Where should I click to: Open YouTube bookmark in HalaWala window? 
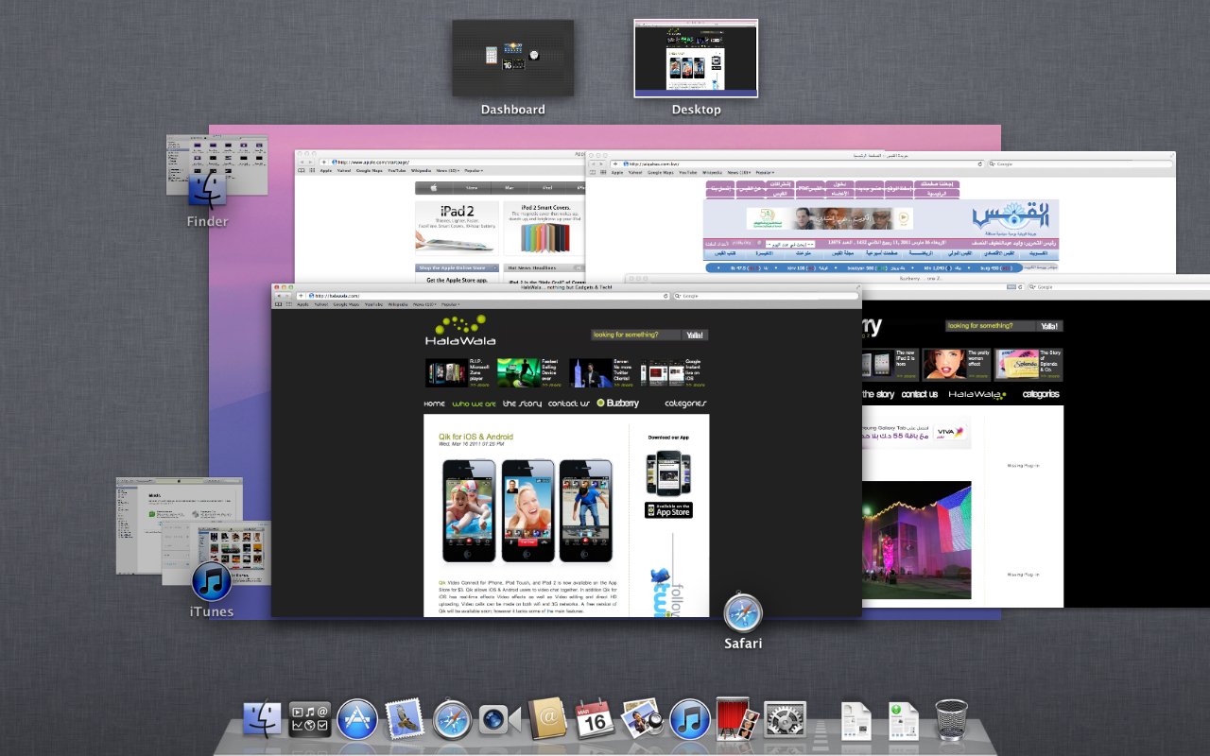pos(373,304)
